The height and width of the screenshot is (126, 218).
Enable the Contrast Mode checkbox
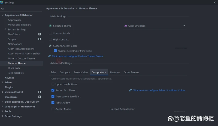point(50,33)
